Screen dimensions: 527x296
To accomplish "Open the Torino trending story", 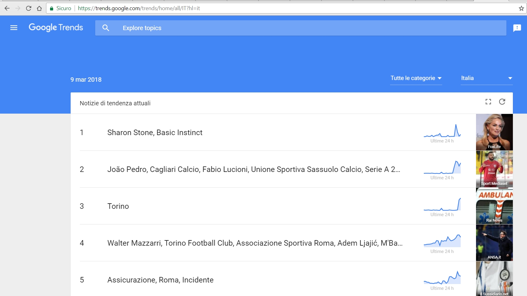I will coord(118,206).
